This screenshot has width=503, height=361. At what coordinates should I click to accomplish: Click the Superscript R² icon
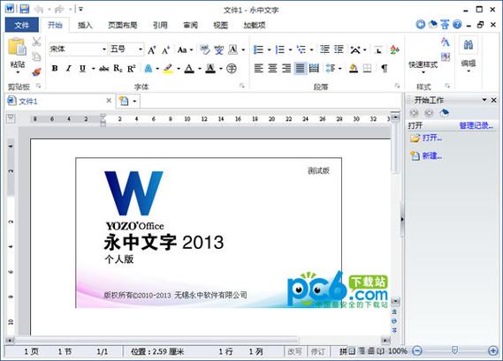[132, 69]
